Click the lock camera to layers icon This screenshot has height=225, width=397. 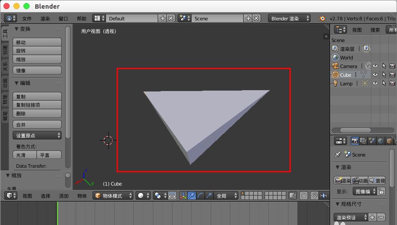[x=293, y=196]
